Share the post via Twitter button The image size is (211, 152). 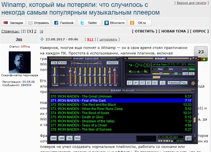coord(89,23)
